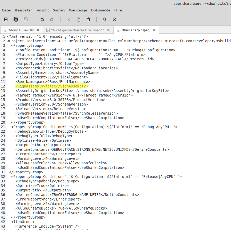Click the Project ToolsVersion 14.0 line
Screen dimensions: 231x230
point(119,41)
